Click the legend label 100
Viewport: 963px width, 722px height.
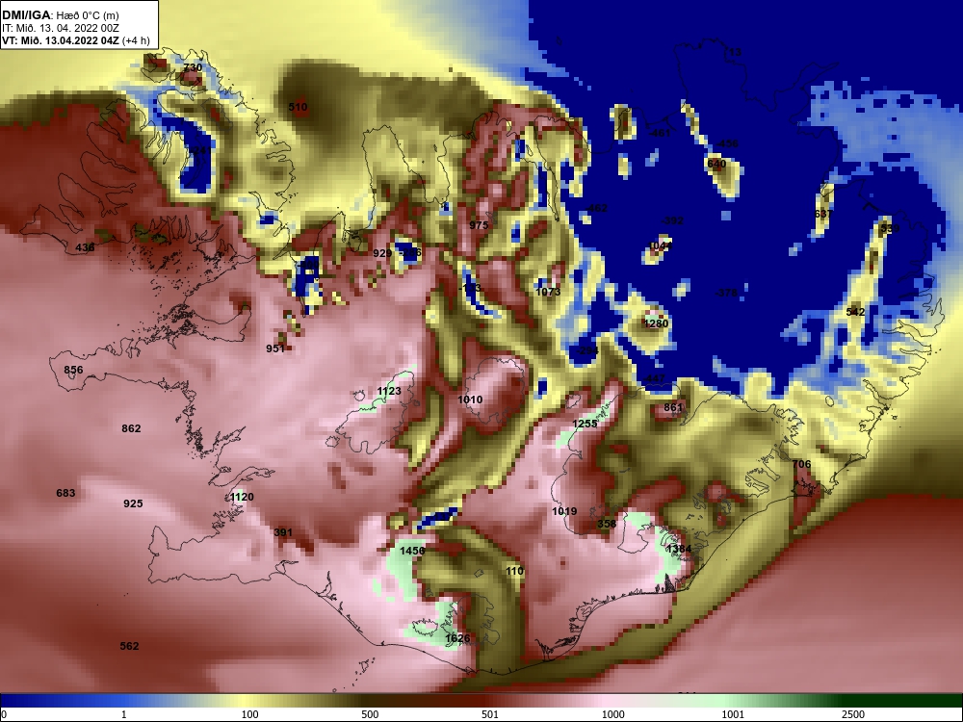point(249,714)
